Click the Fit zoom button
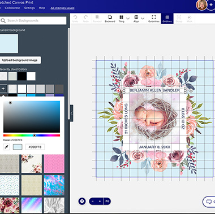 (107, 201)
